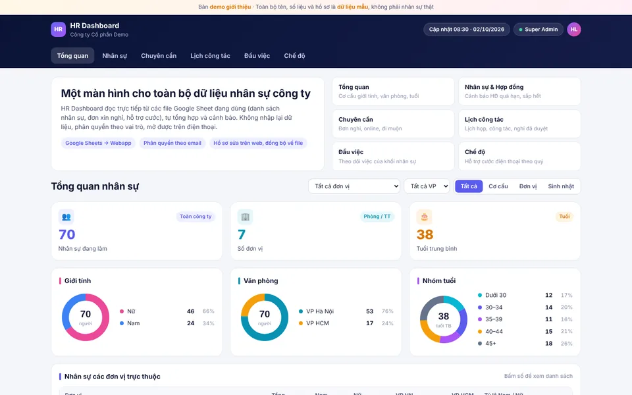632x395 pixels.
Task: Click the 35–39 age group row
Action: tap(525, 319)
